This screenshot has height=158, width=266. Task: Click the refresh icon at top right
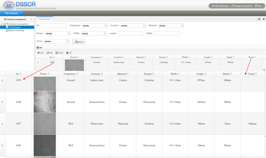click(x=259, y=19)
